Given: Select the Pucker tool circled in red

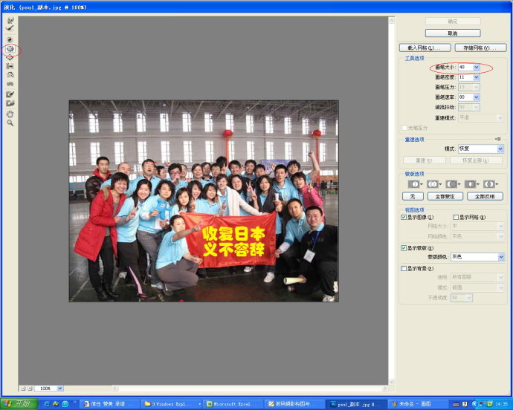Looking at the screenshot, I should click(x=10, y=49).
